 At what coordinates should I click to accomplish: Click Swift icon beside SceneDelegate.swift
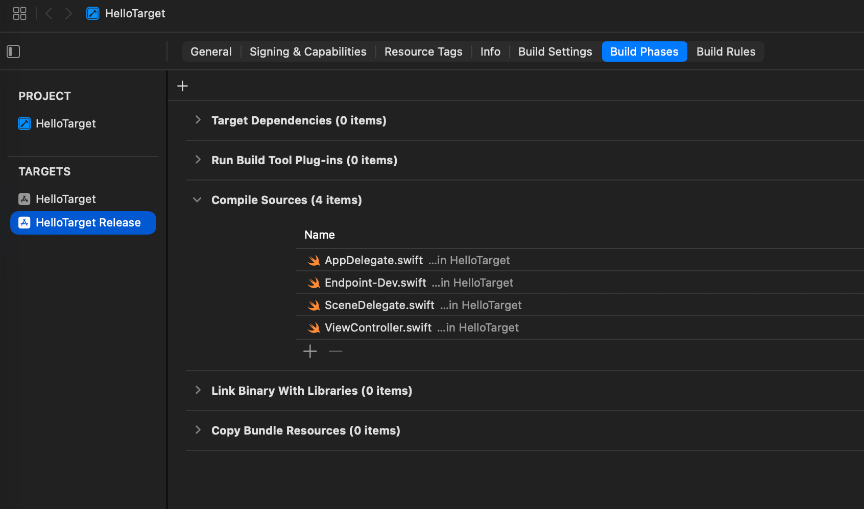pyautogui.click(x=314, y=306)
